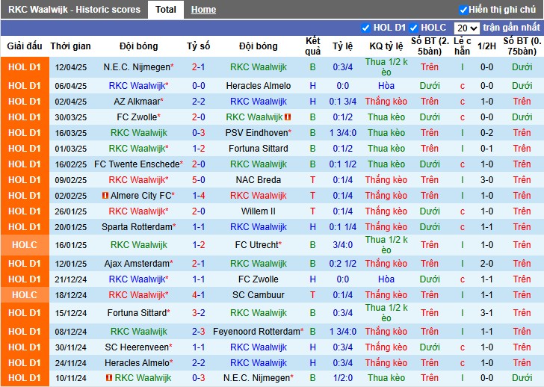
Task: Click the red card icon beside FC Zwolle match RKC Waalwijk
Action: point(288,117)
